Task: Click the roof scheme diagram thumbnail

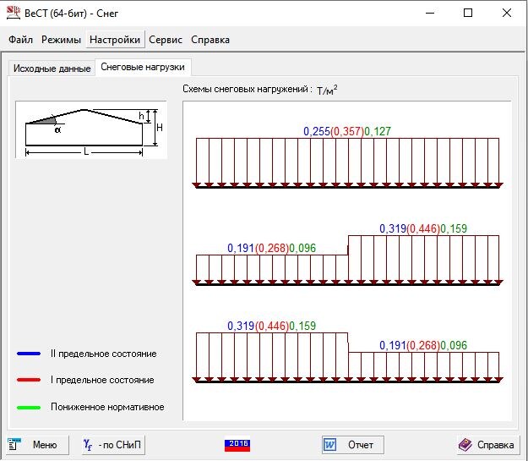Action: coord(91,129)
